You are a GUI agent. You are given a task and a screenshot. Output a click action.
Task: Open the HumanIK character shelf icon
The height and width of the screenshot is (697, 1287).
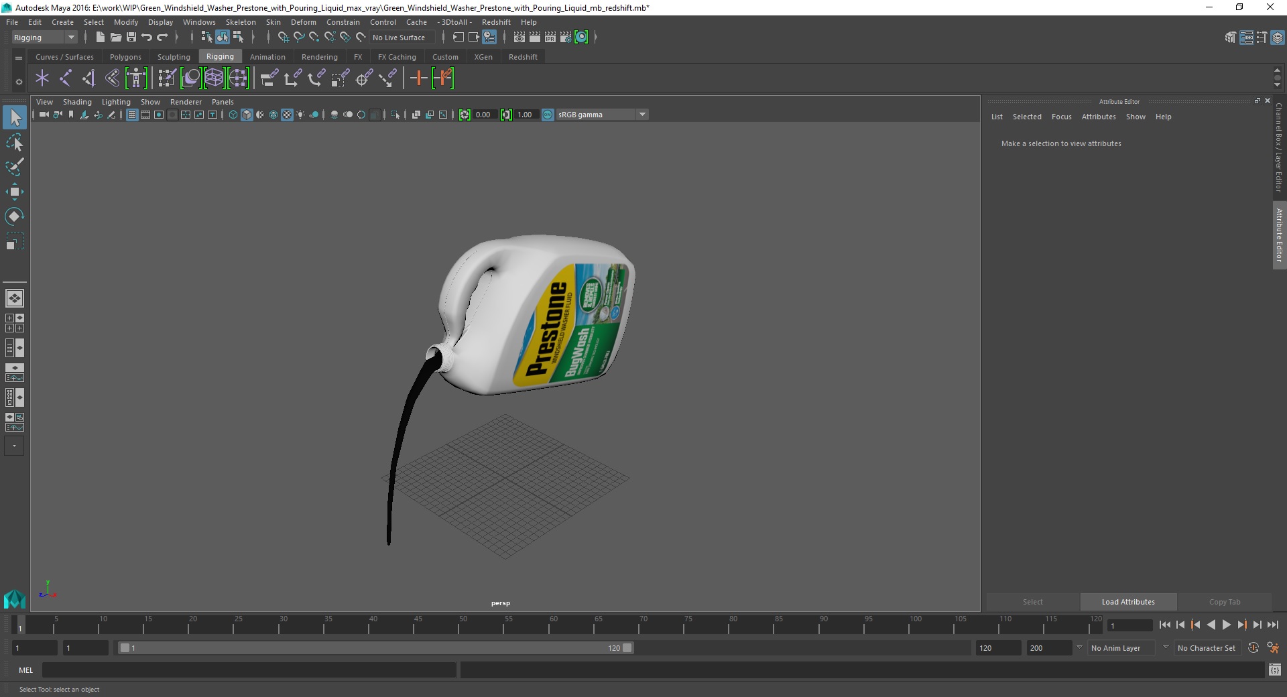[136, 78]
